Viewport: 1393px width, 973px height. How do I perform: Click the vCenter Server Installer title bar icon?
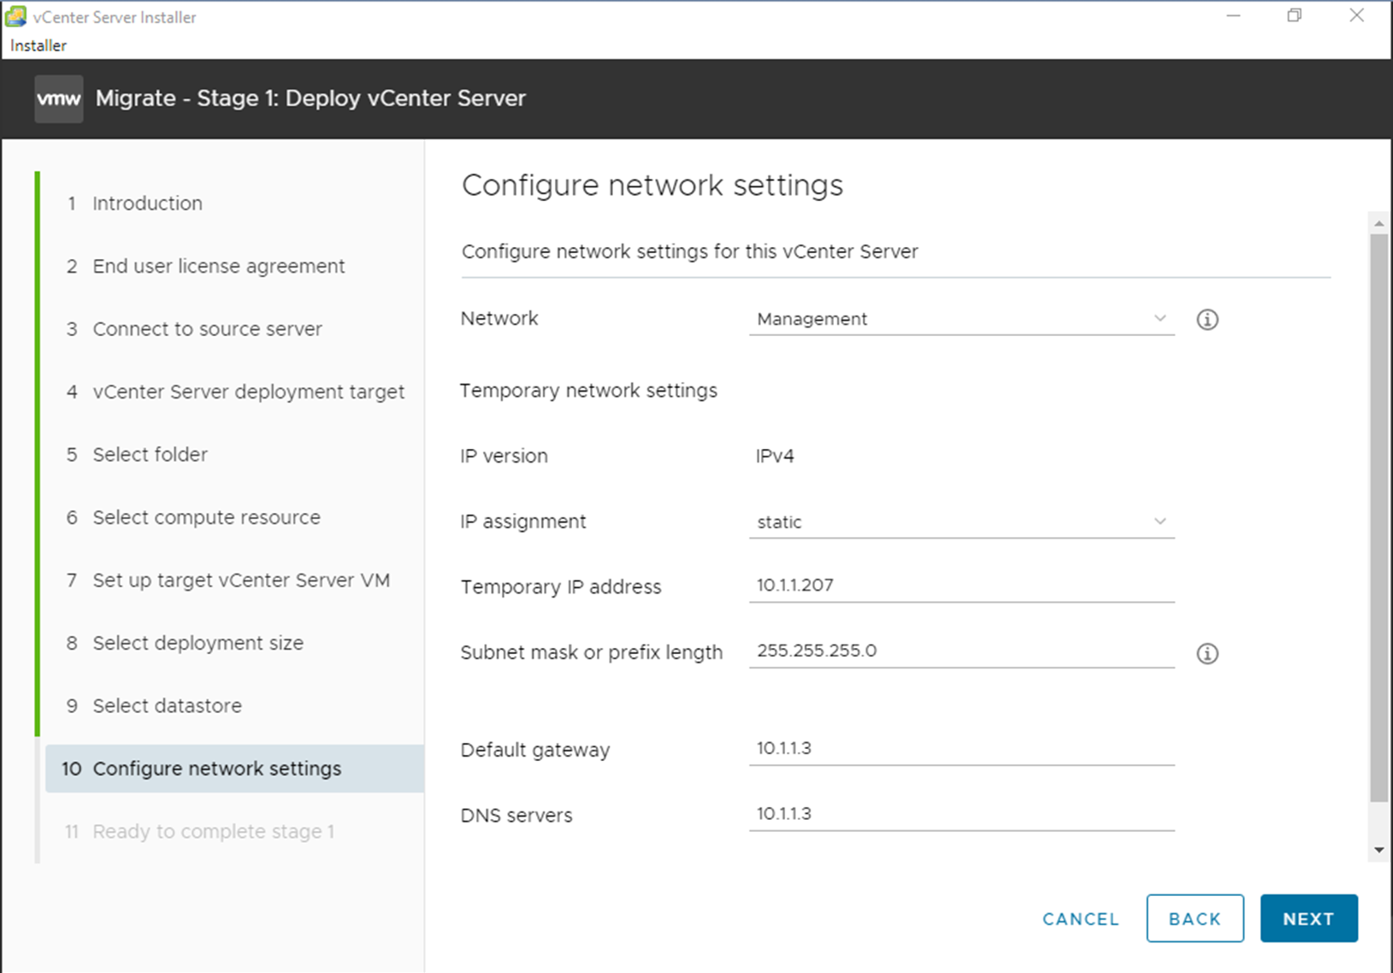coord(15,16)
